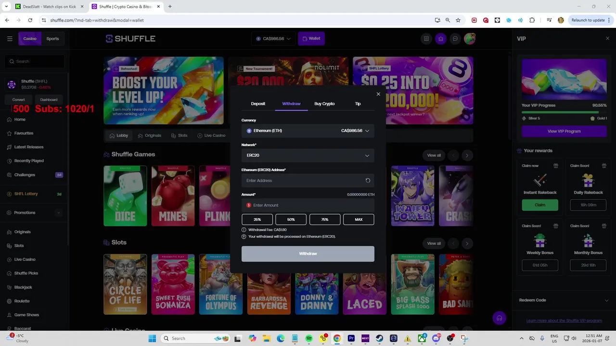Expand the Redeem Code section

tap(564, 300)
